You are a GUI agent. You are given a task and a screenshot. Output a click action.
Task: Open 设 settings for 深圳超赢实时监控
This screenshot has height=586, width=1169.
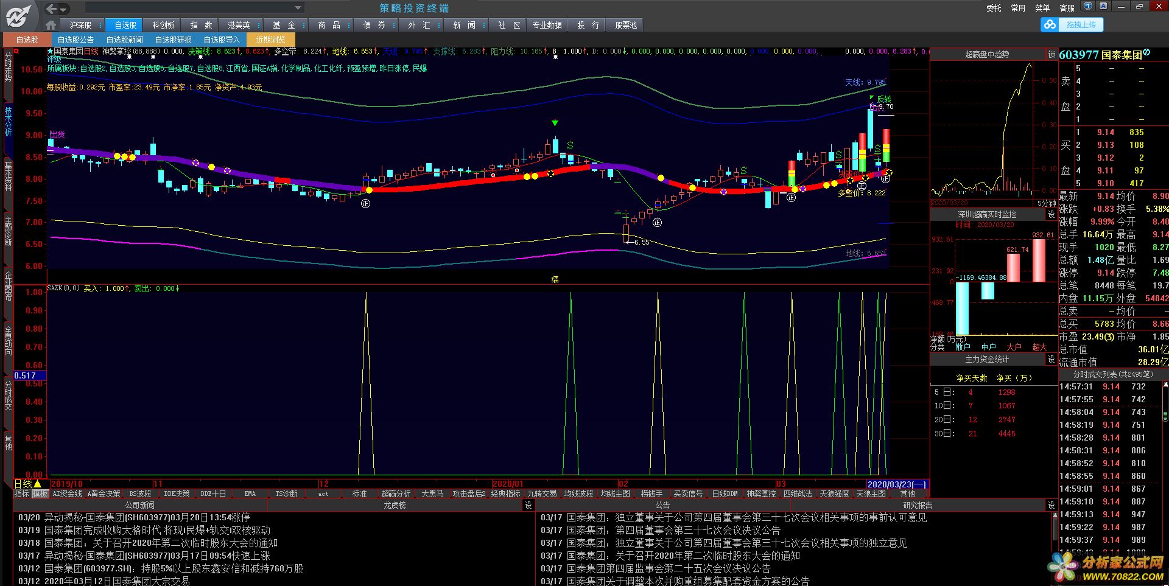(x=1051, y=214)
